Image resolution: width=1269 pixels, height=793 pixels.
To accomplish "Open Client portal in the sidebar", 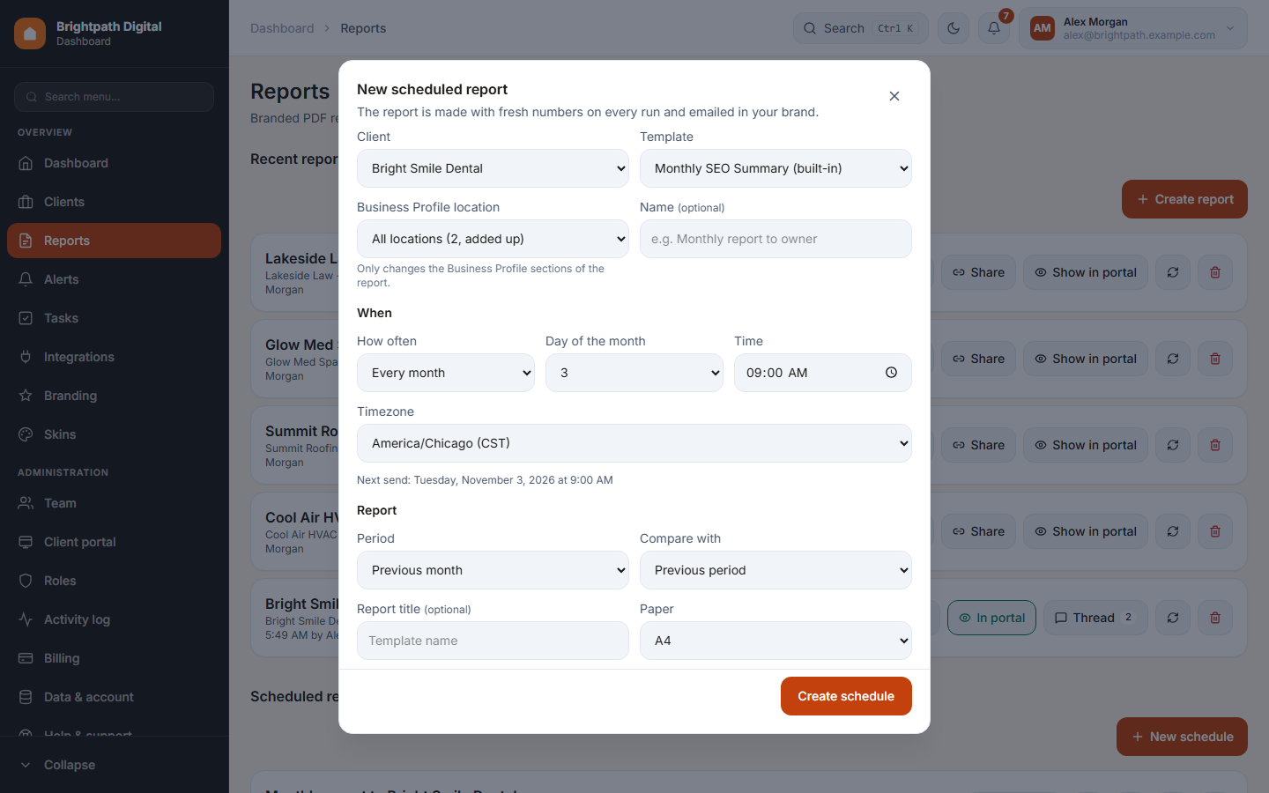I will click(115, 542).
